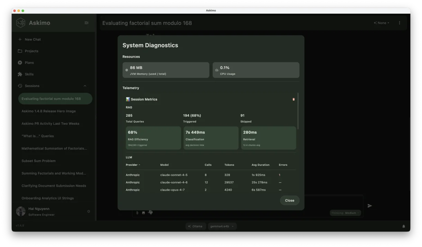Collapse the Sessions list chevron
The height and width of the screenshot is (247, 422).
(85, 86)
